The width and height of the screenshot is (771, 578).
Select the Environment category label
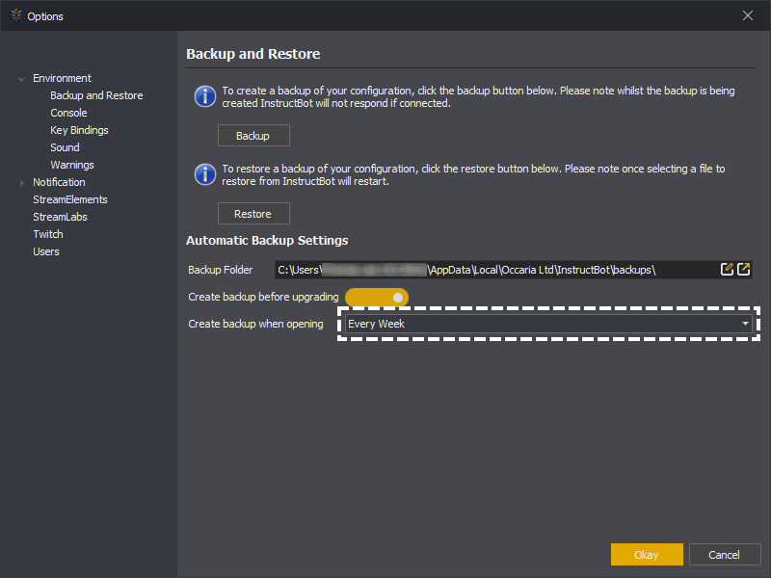pyautogui.click(x=62, y=78)
